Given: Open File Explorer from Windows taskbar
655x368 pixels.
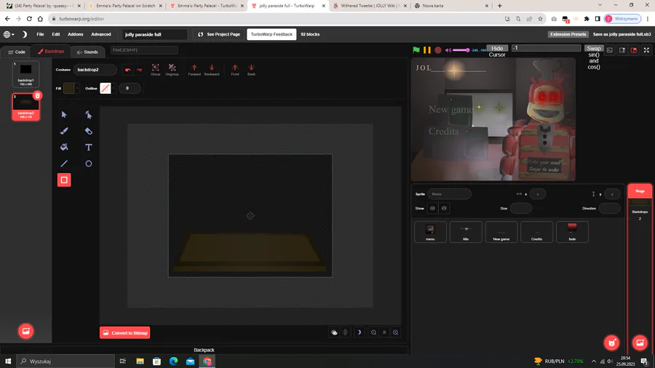Looking at the screenshot, I should click(x=140, y=361).
